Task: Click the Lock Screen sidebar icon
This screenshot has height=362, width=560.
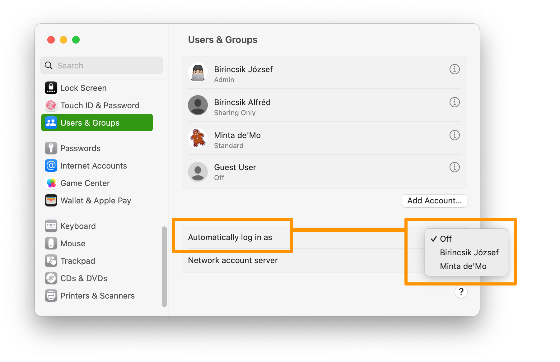Action: 51,88
